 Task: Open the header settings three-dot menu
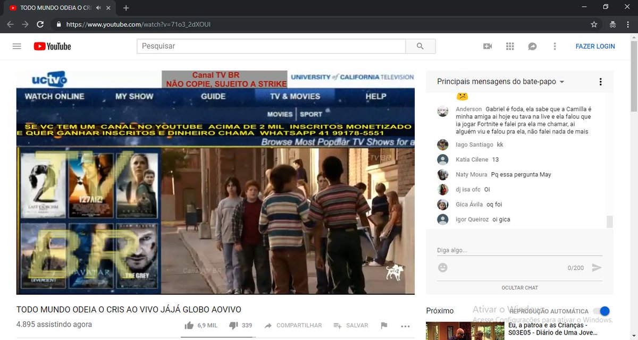click(x=555, y=46)
